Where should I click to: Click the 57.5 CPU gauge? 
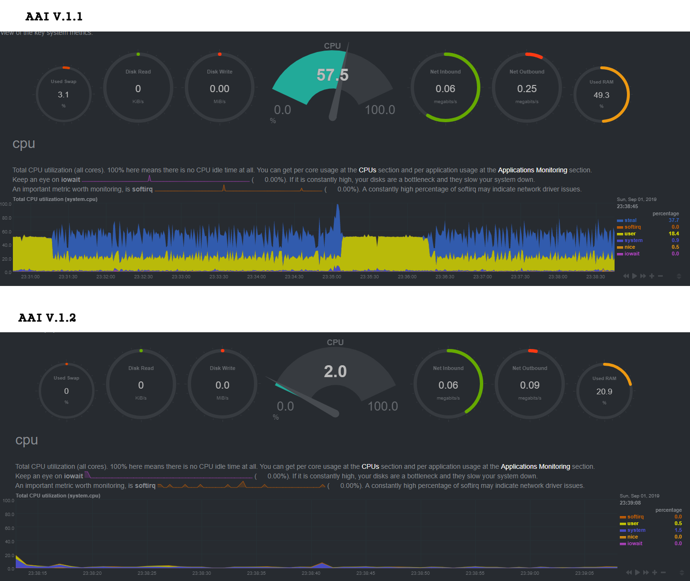pos(333,81)
